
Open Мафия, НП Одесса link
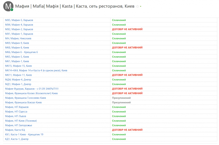16,112
